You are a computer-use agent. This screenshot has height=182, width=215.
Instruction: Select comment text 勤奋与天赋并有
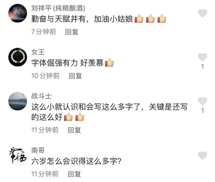point(58,19)
